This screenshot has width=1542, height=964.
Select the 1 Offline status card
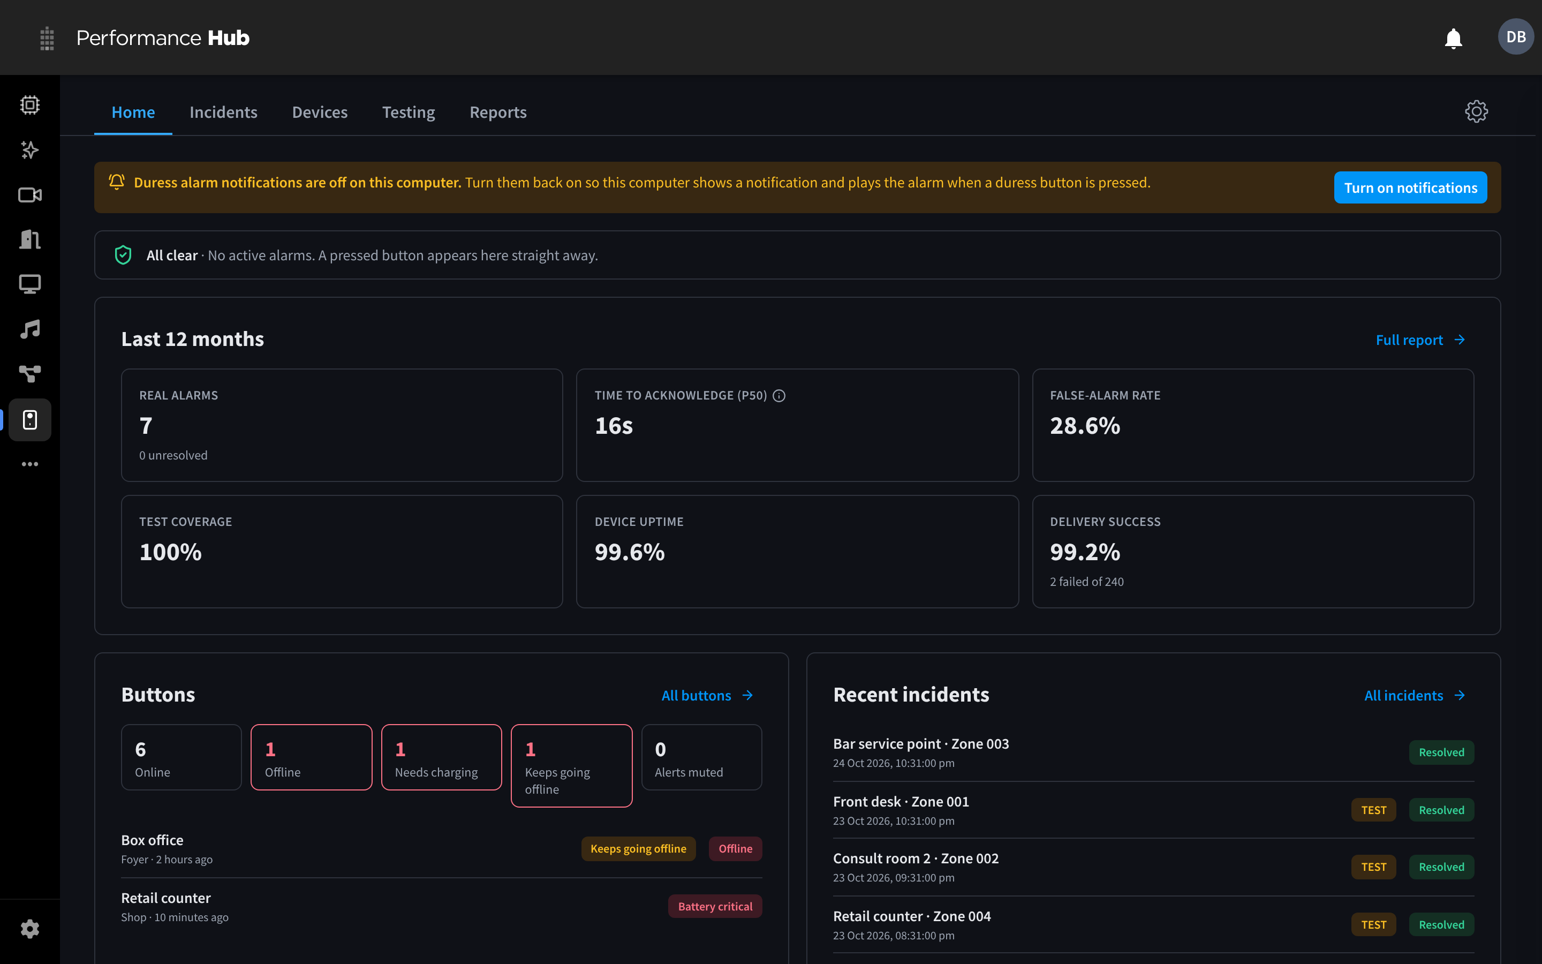(x=312, y=757)
